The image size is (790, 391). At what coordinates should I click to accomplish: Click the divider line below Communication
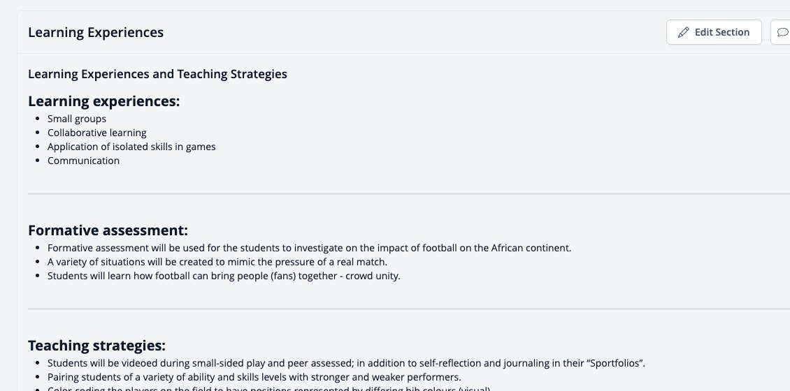click(x=409, y=193)
